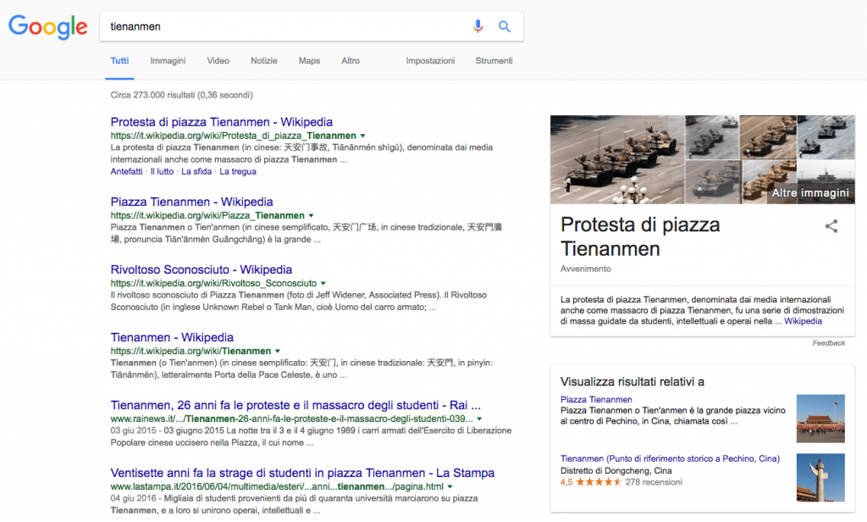The height and width of the screenshot is (522, 867).
Task: Click the 4,5 star rating
Action: point(590,482)
